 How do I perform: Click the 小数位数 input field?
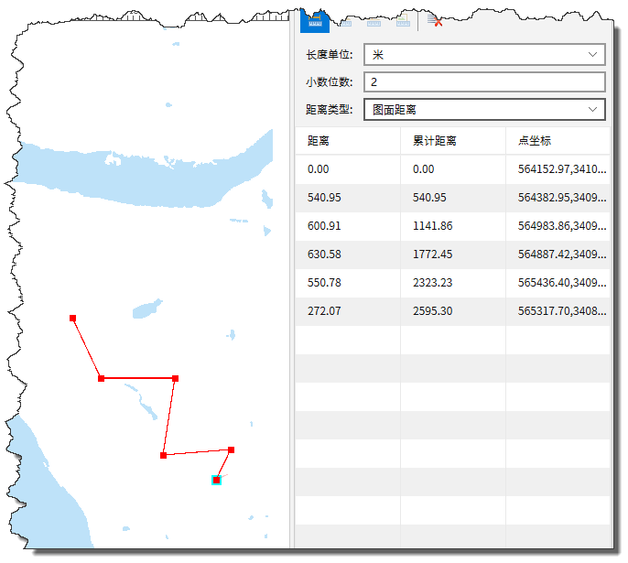484,82
